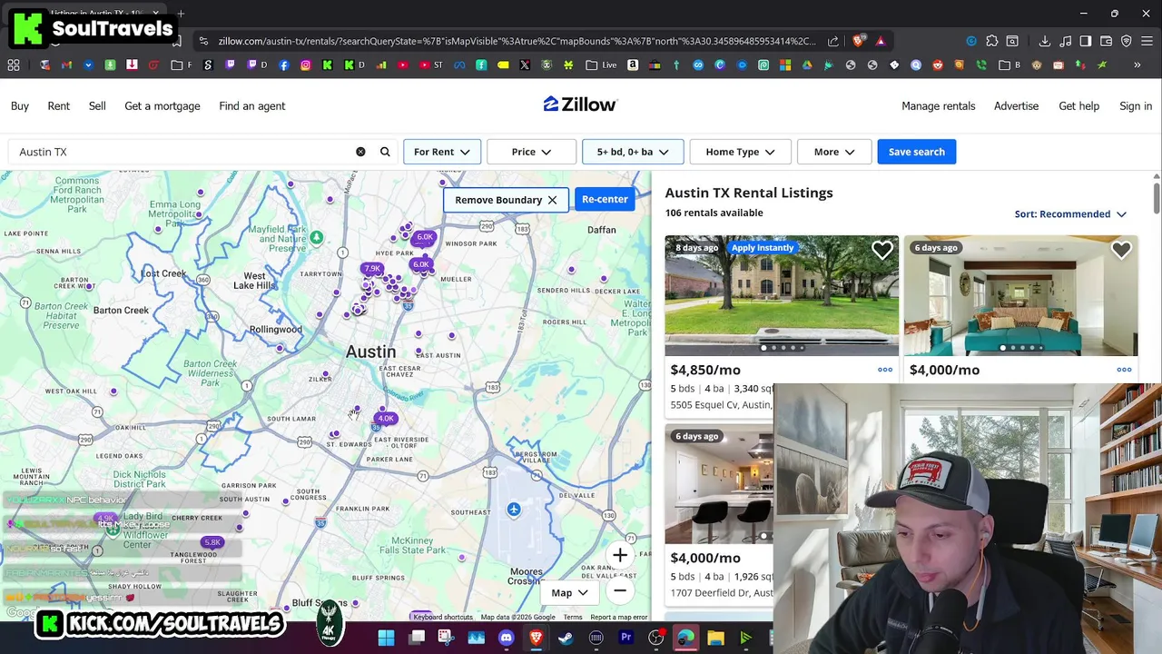
Task: Clear the Austin TX search field
Action: pos(360,152)
